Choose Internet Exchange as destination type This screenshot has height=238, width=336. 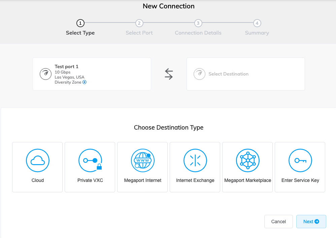tap(195, 167)
